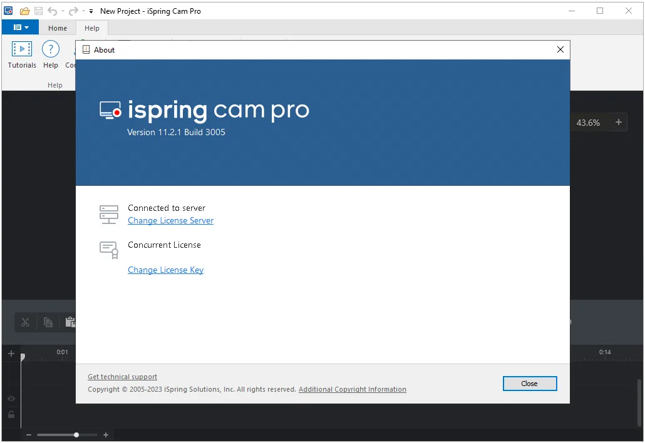This screenshot has width=645, height=443.
Task: Maximize the iSpring Cam Pro window
Action: pyautogui.click(x=600, y=11)
